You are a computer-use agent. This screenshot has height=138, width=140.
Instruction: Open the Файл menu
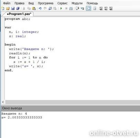coord(7,3)
